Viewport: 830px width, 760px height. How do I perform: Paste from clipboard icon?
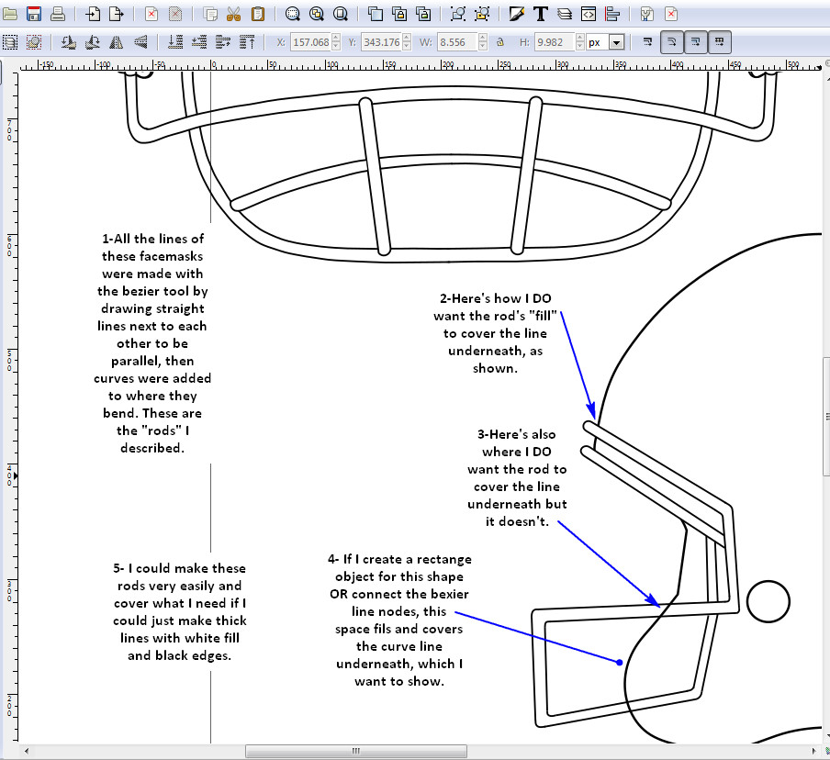point(258,14)
